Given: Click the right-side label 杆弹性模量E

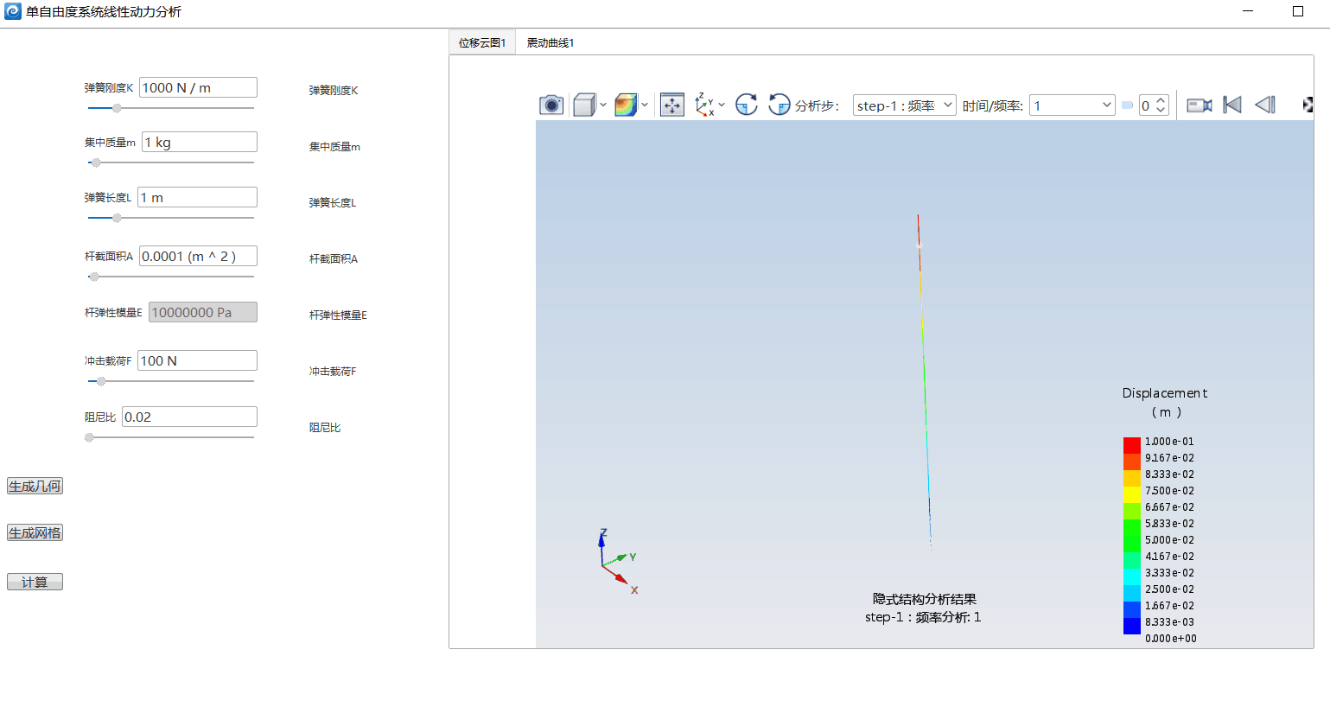Looking at the screenshot, I should pos(338,315).
